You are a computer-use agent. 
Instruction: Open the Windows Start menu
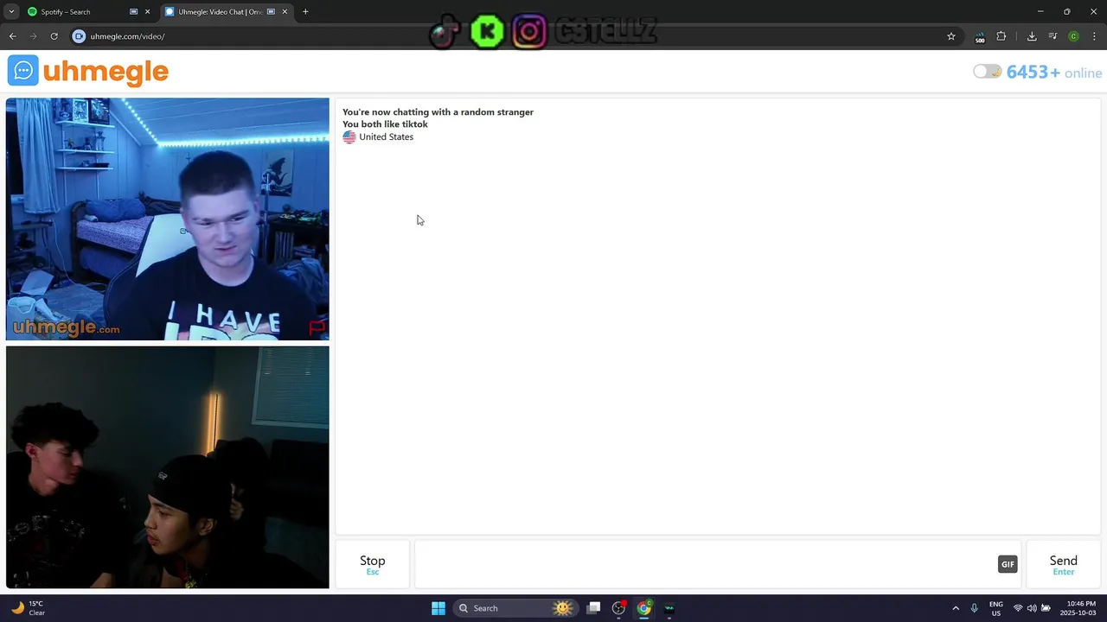[438, 608]
